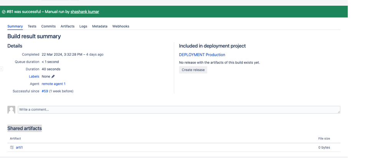
Task: Click the File size column header
Action: [324, 139]
